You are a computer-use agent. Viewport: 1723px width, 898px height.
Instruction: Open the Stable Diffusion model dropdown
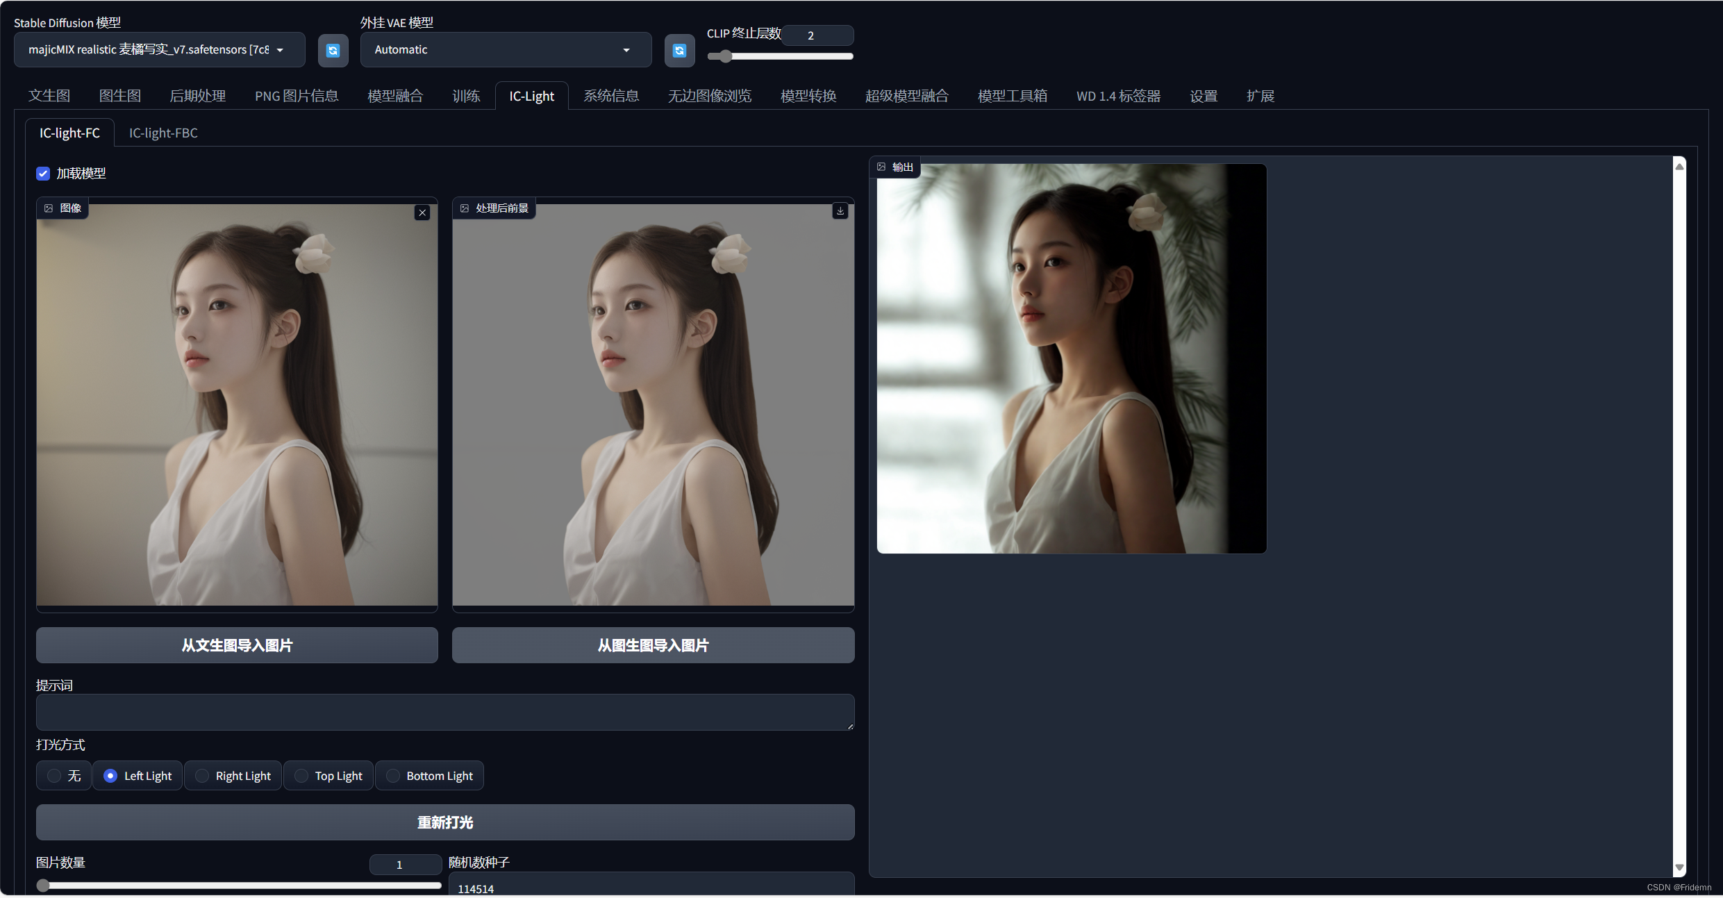(x=159, y=50)
